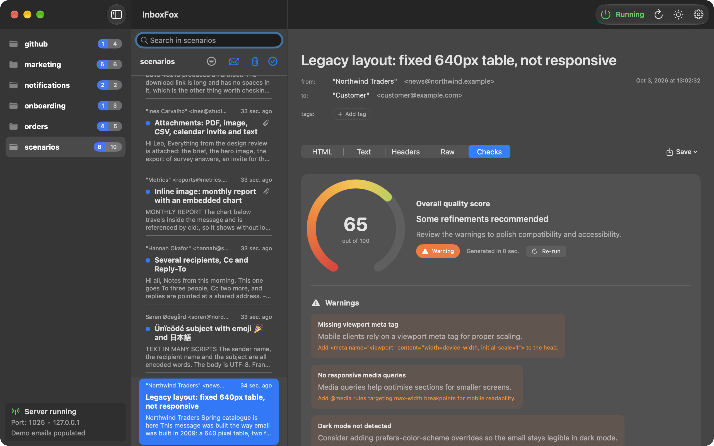Screen dimensions: 714x446
Task: Select the onboarding folder
Action: point(66,106)
